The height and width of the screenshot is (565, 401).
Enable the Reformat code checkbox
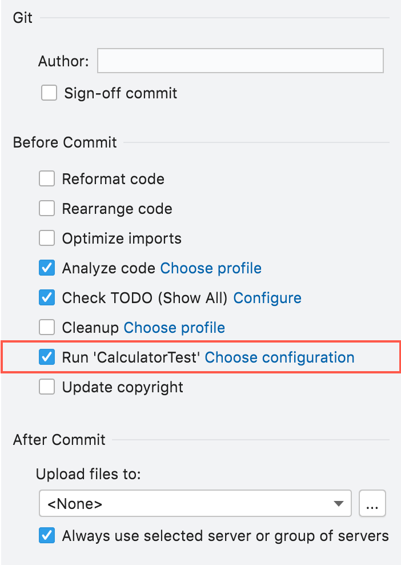pos(47,178)
